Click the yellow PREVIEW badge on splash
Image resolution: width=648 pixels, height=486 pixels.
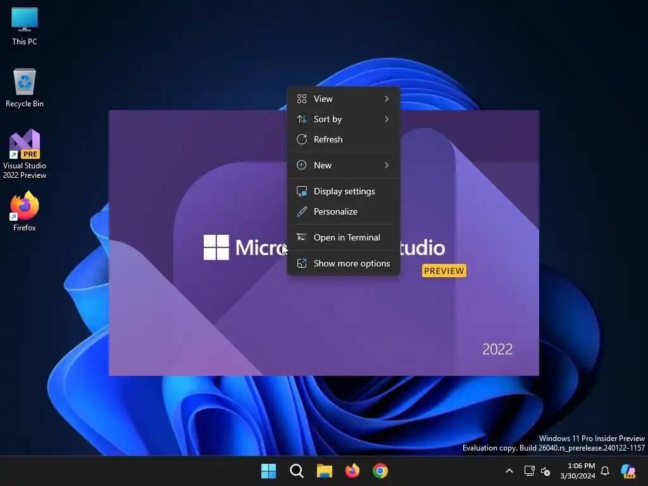pos(444,271)
